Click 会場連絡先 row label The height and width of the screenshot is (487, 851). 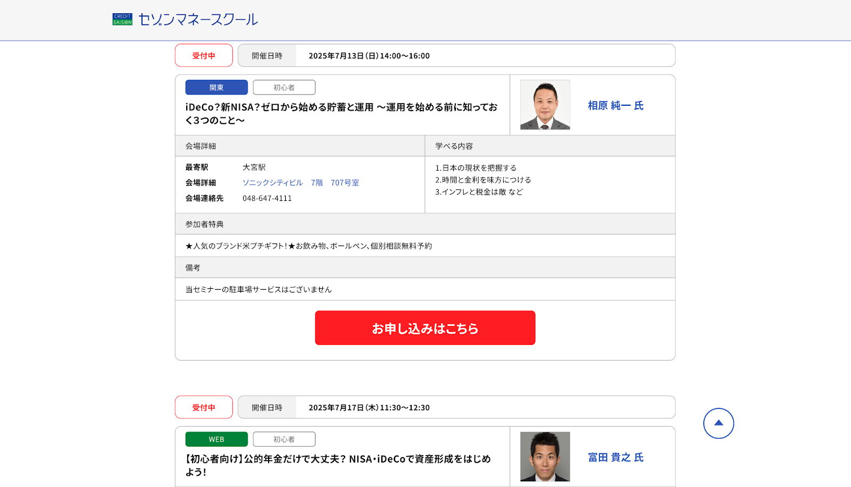coord(204,198)
